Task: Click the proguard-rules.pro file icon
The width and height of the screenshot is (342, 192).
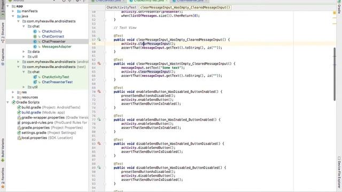Action: (19, 123)
